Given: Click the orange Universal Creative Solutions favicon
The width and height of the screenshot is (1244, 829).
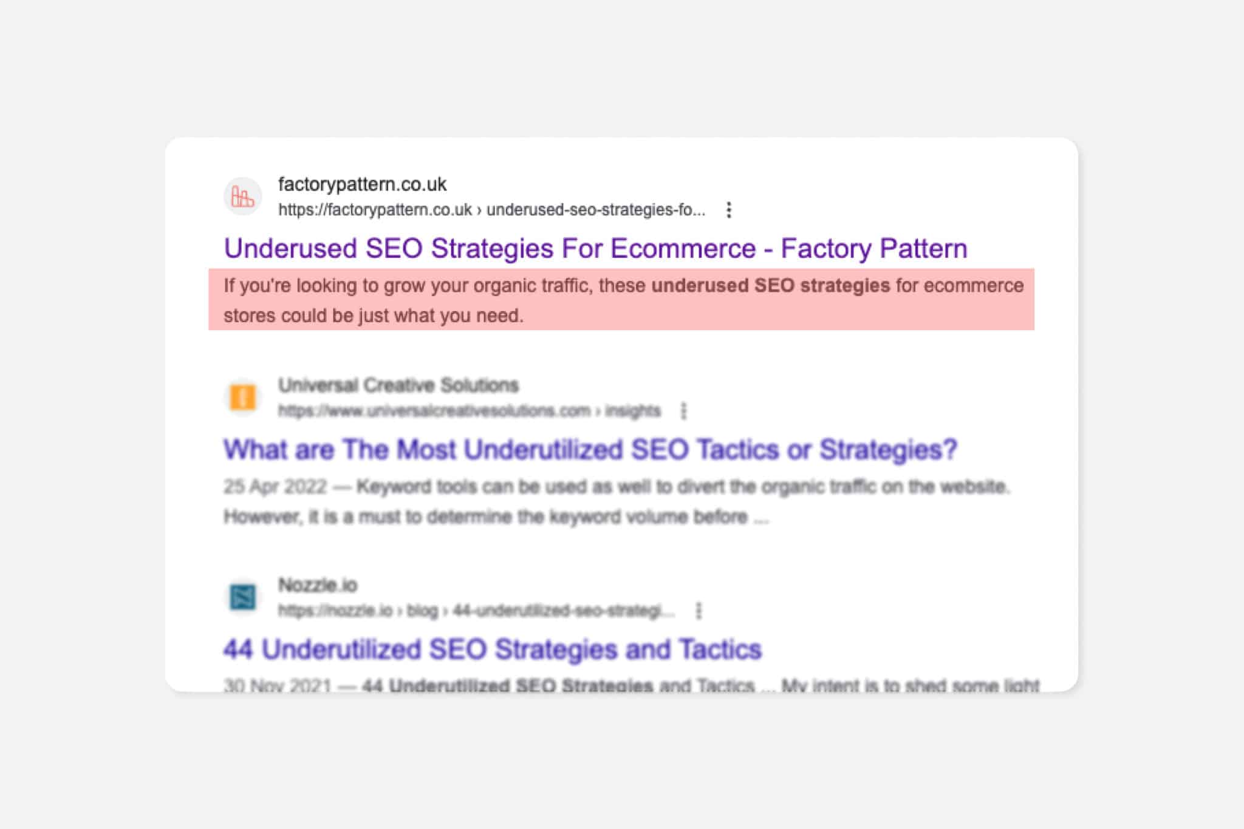Looking at the screenshot, I should coord(243,398).
